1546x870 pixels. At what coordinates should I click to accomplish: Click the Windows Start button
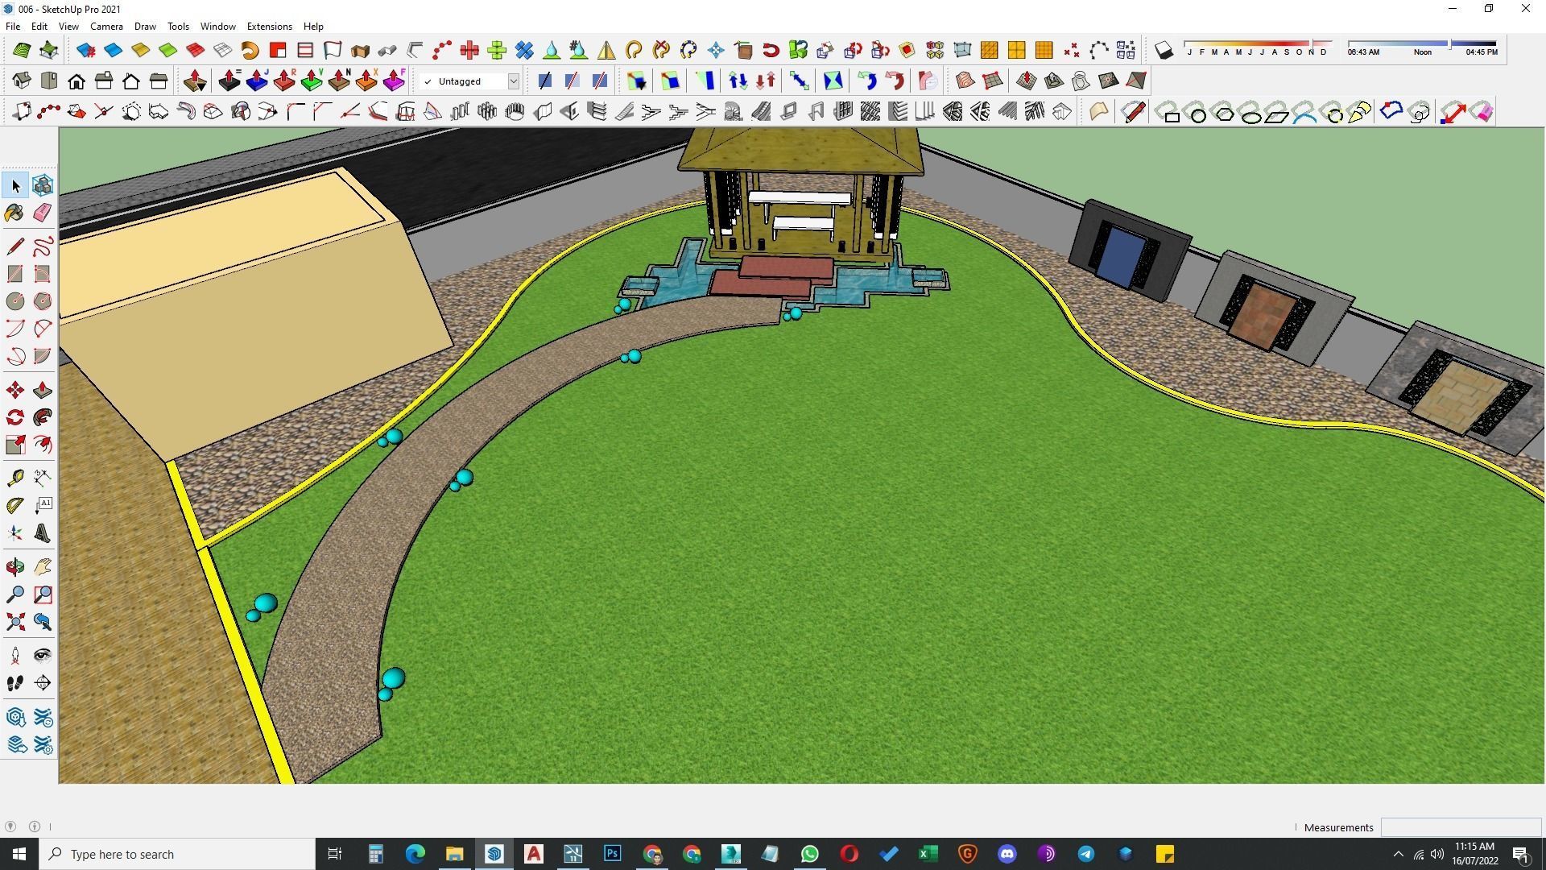[19, 854]
